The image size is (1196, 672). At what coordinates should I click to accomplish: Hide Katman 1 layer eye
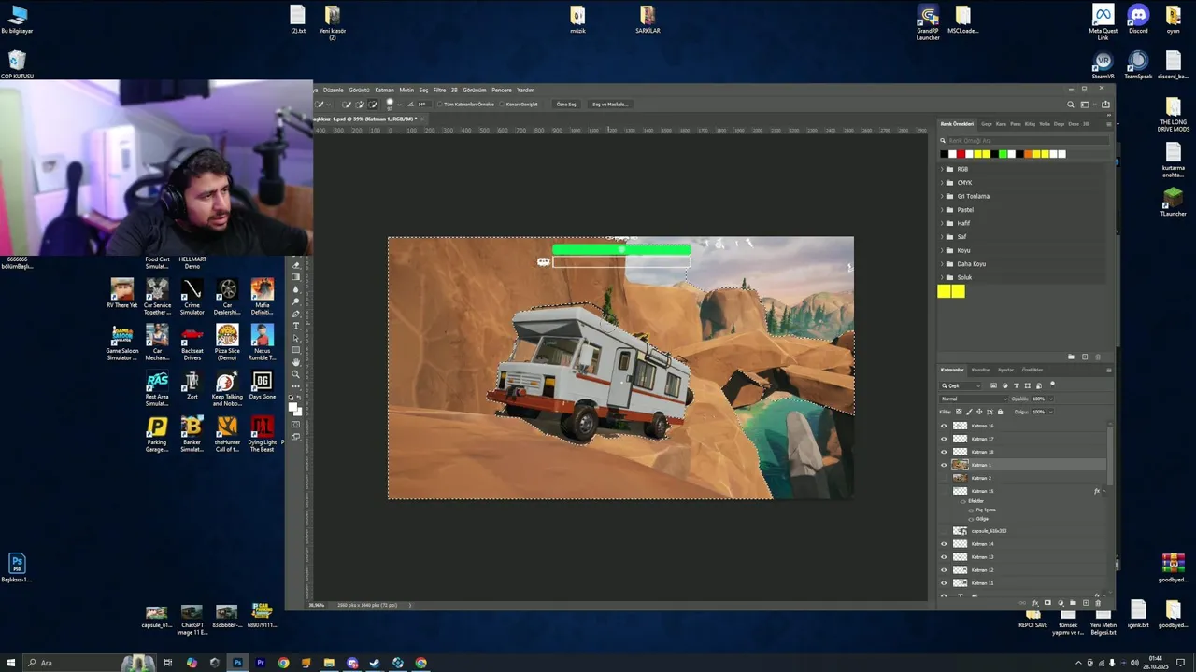944,465
